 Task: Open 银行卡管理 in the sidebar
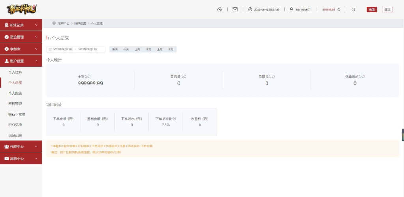pyautogui.click(x=17, y=114)
